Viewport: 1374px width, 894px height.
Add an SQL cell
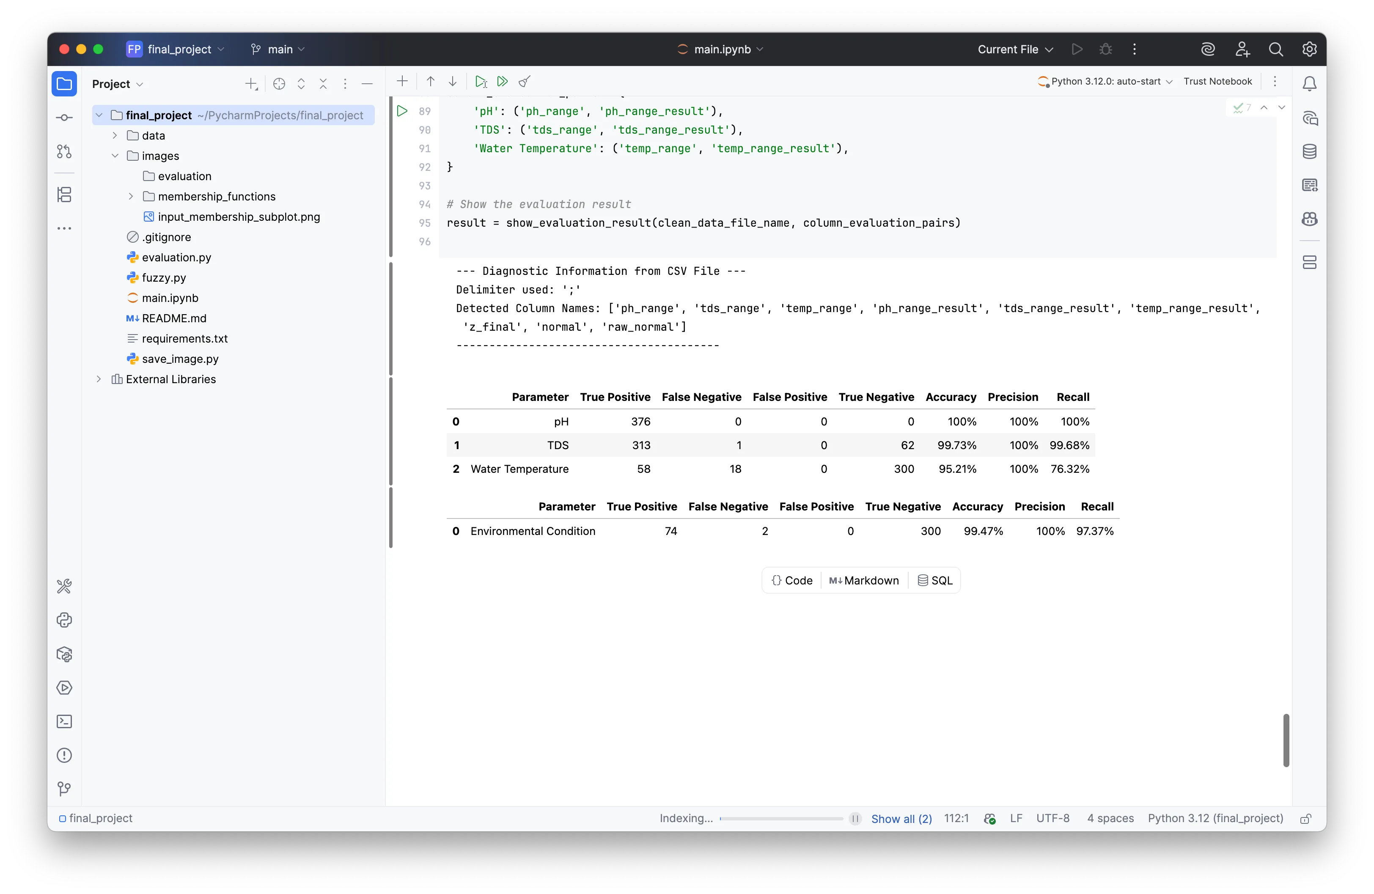pyautogui.click(x=934, y=581)
